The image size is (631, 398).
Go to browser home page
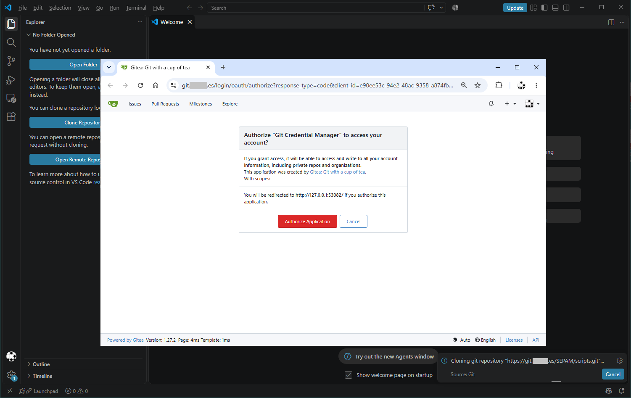pyautogui.click(x=156, y=85)
